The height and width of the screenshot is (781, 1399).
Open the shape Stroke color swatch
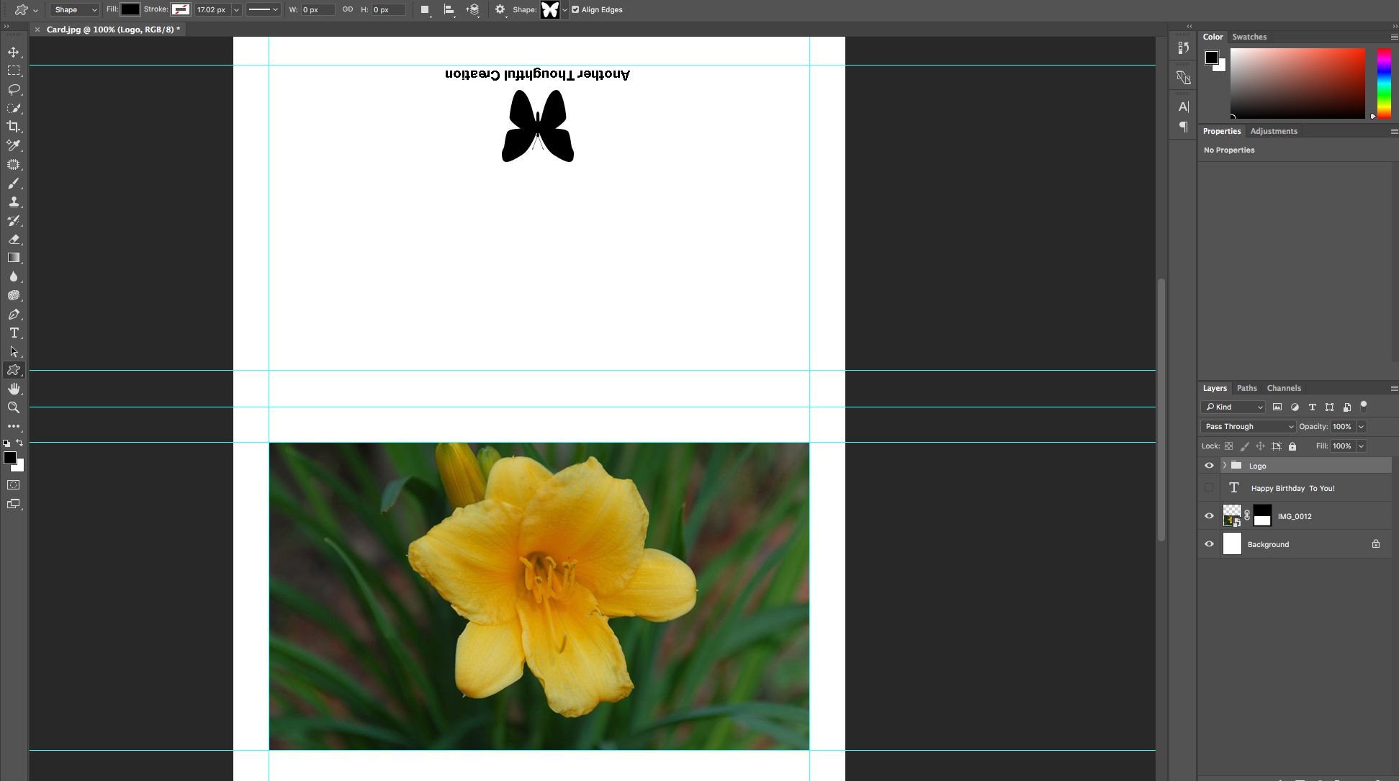pos(181,9)
